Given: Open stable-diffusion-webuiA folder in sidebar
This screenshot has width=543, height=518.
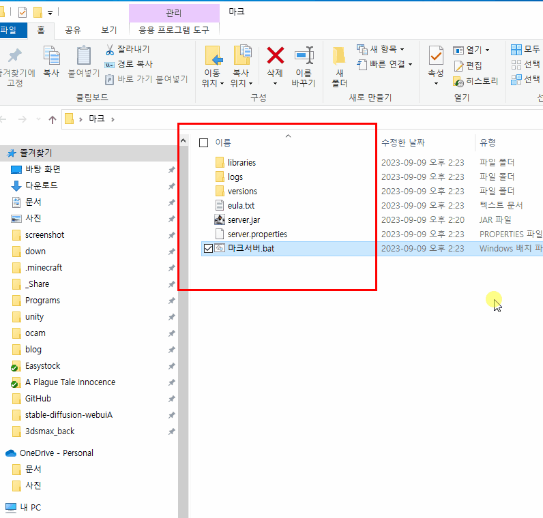Looking at the screenshot, I should coord(69,415).
